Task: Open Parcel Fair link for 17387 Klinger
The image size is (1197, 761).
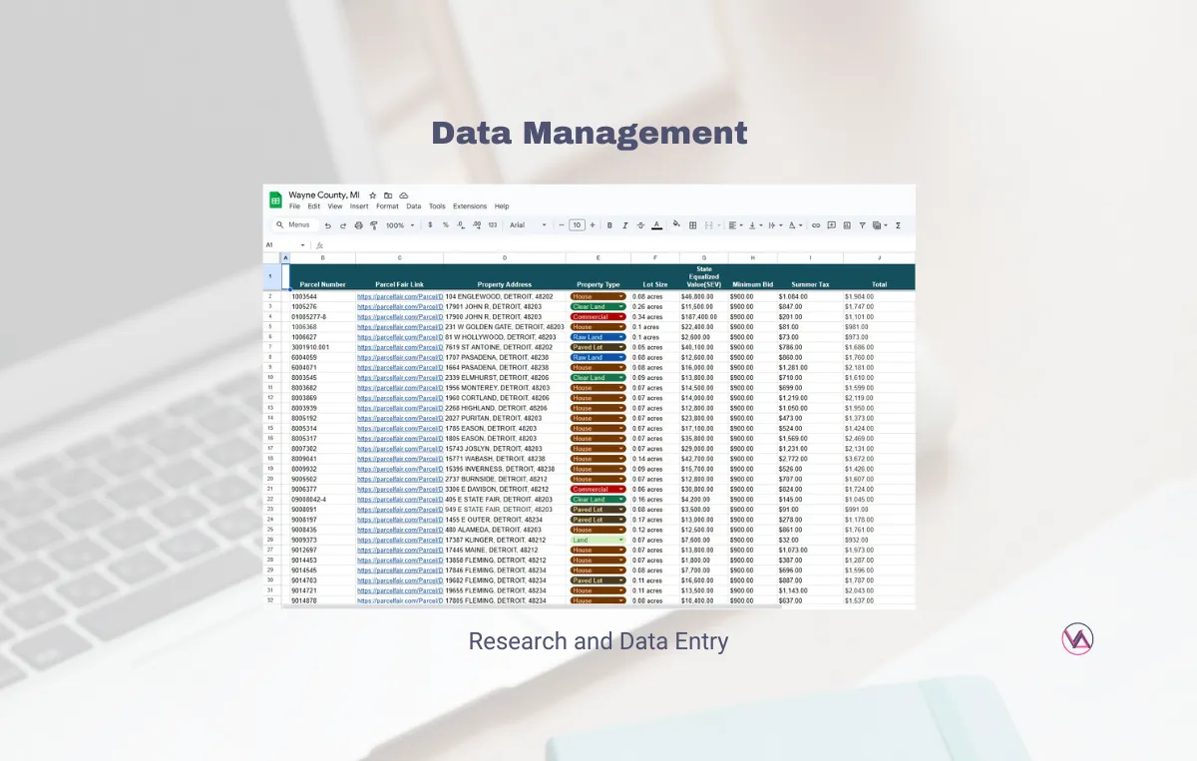Action: click(x=400, y=541)
